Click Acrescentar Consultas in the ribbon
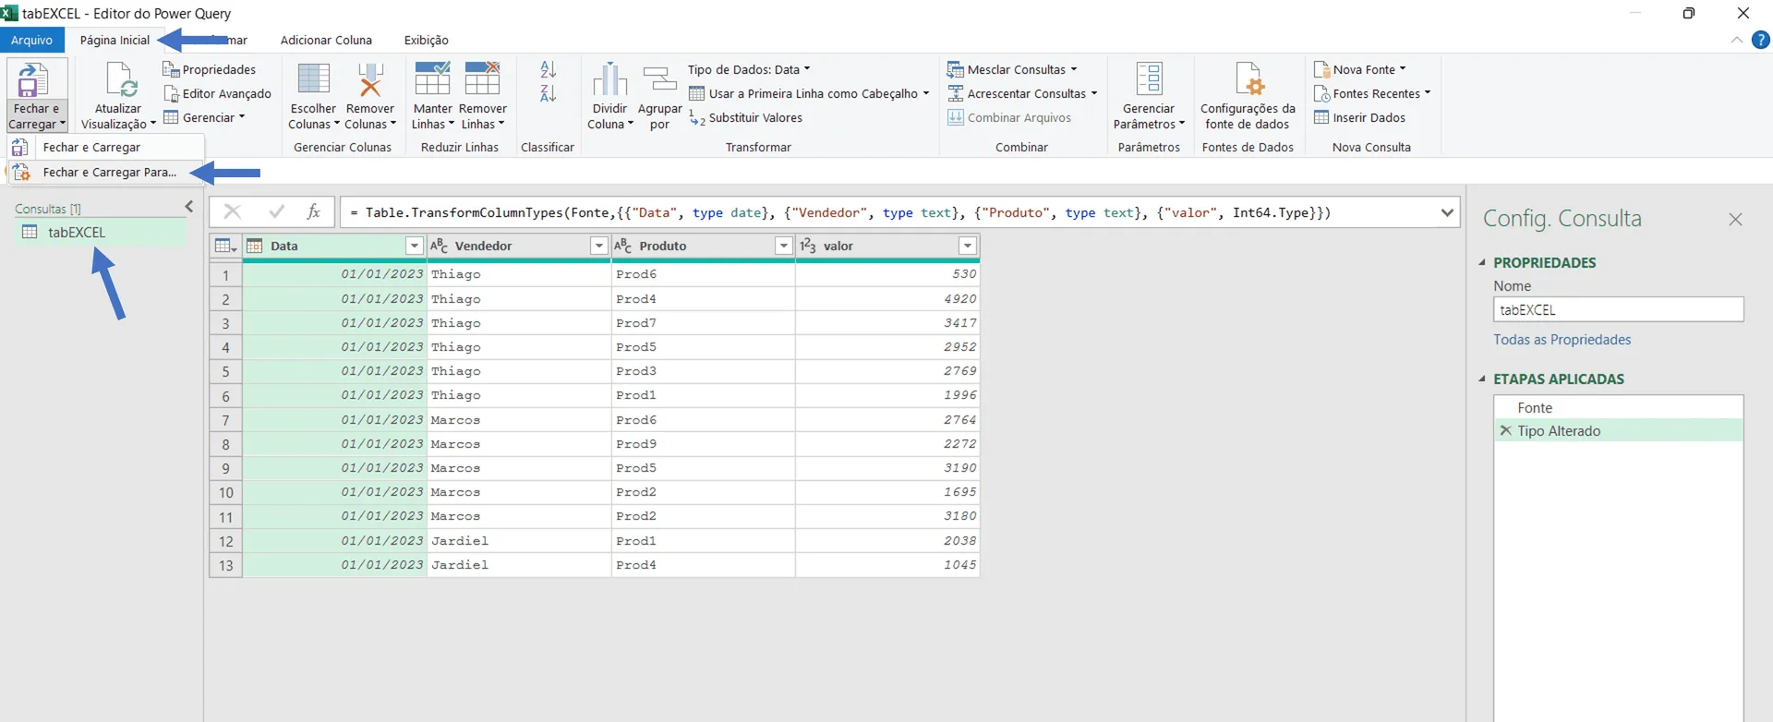Image resolution: width=1773 pixels, height=722 pixels. 1022,93
